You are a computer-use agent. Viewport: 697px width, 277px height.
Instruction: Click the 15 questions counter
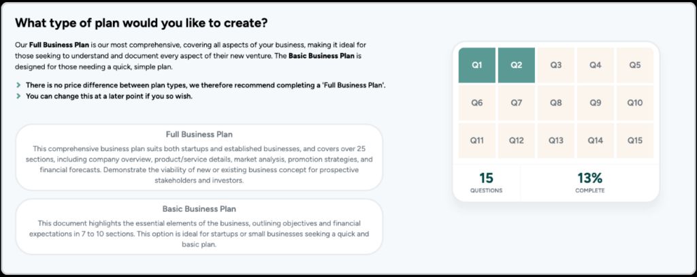(x=486, y=182)
